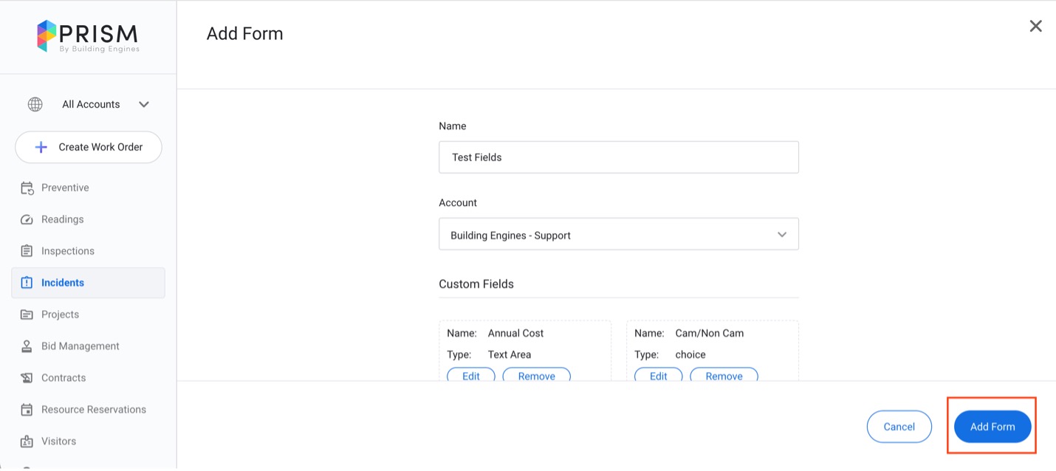The width and height of the screenshot is (1056, 471).
Task: Click the Contracts icon in sidebar
Action: (x=27, y=378)
